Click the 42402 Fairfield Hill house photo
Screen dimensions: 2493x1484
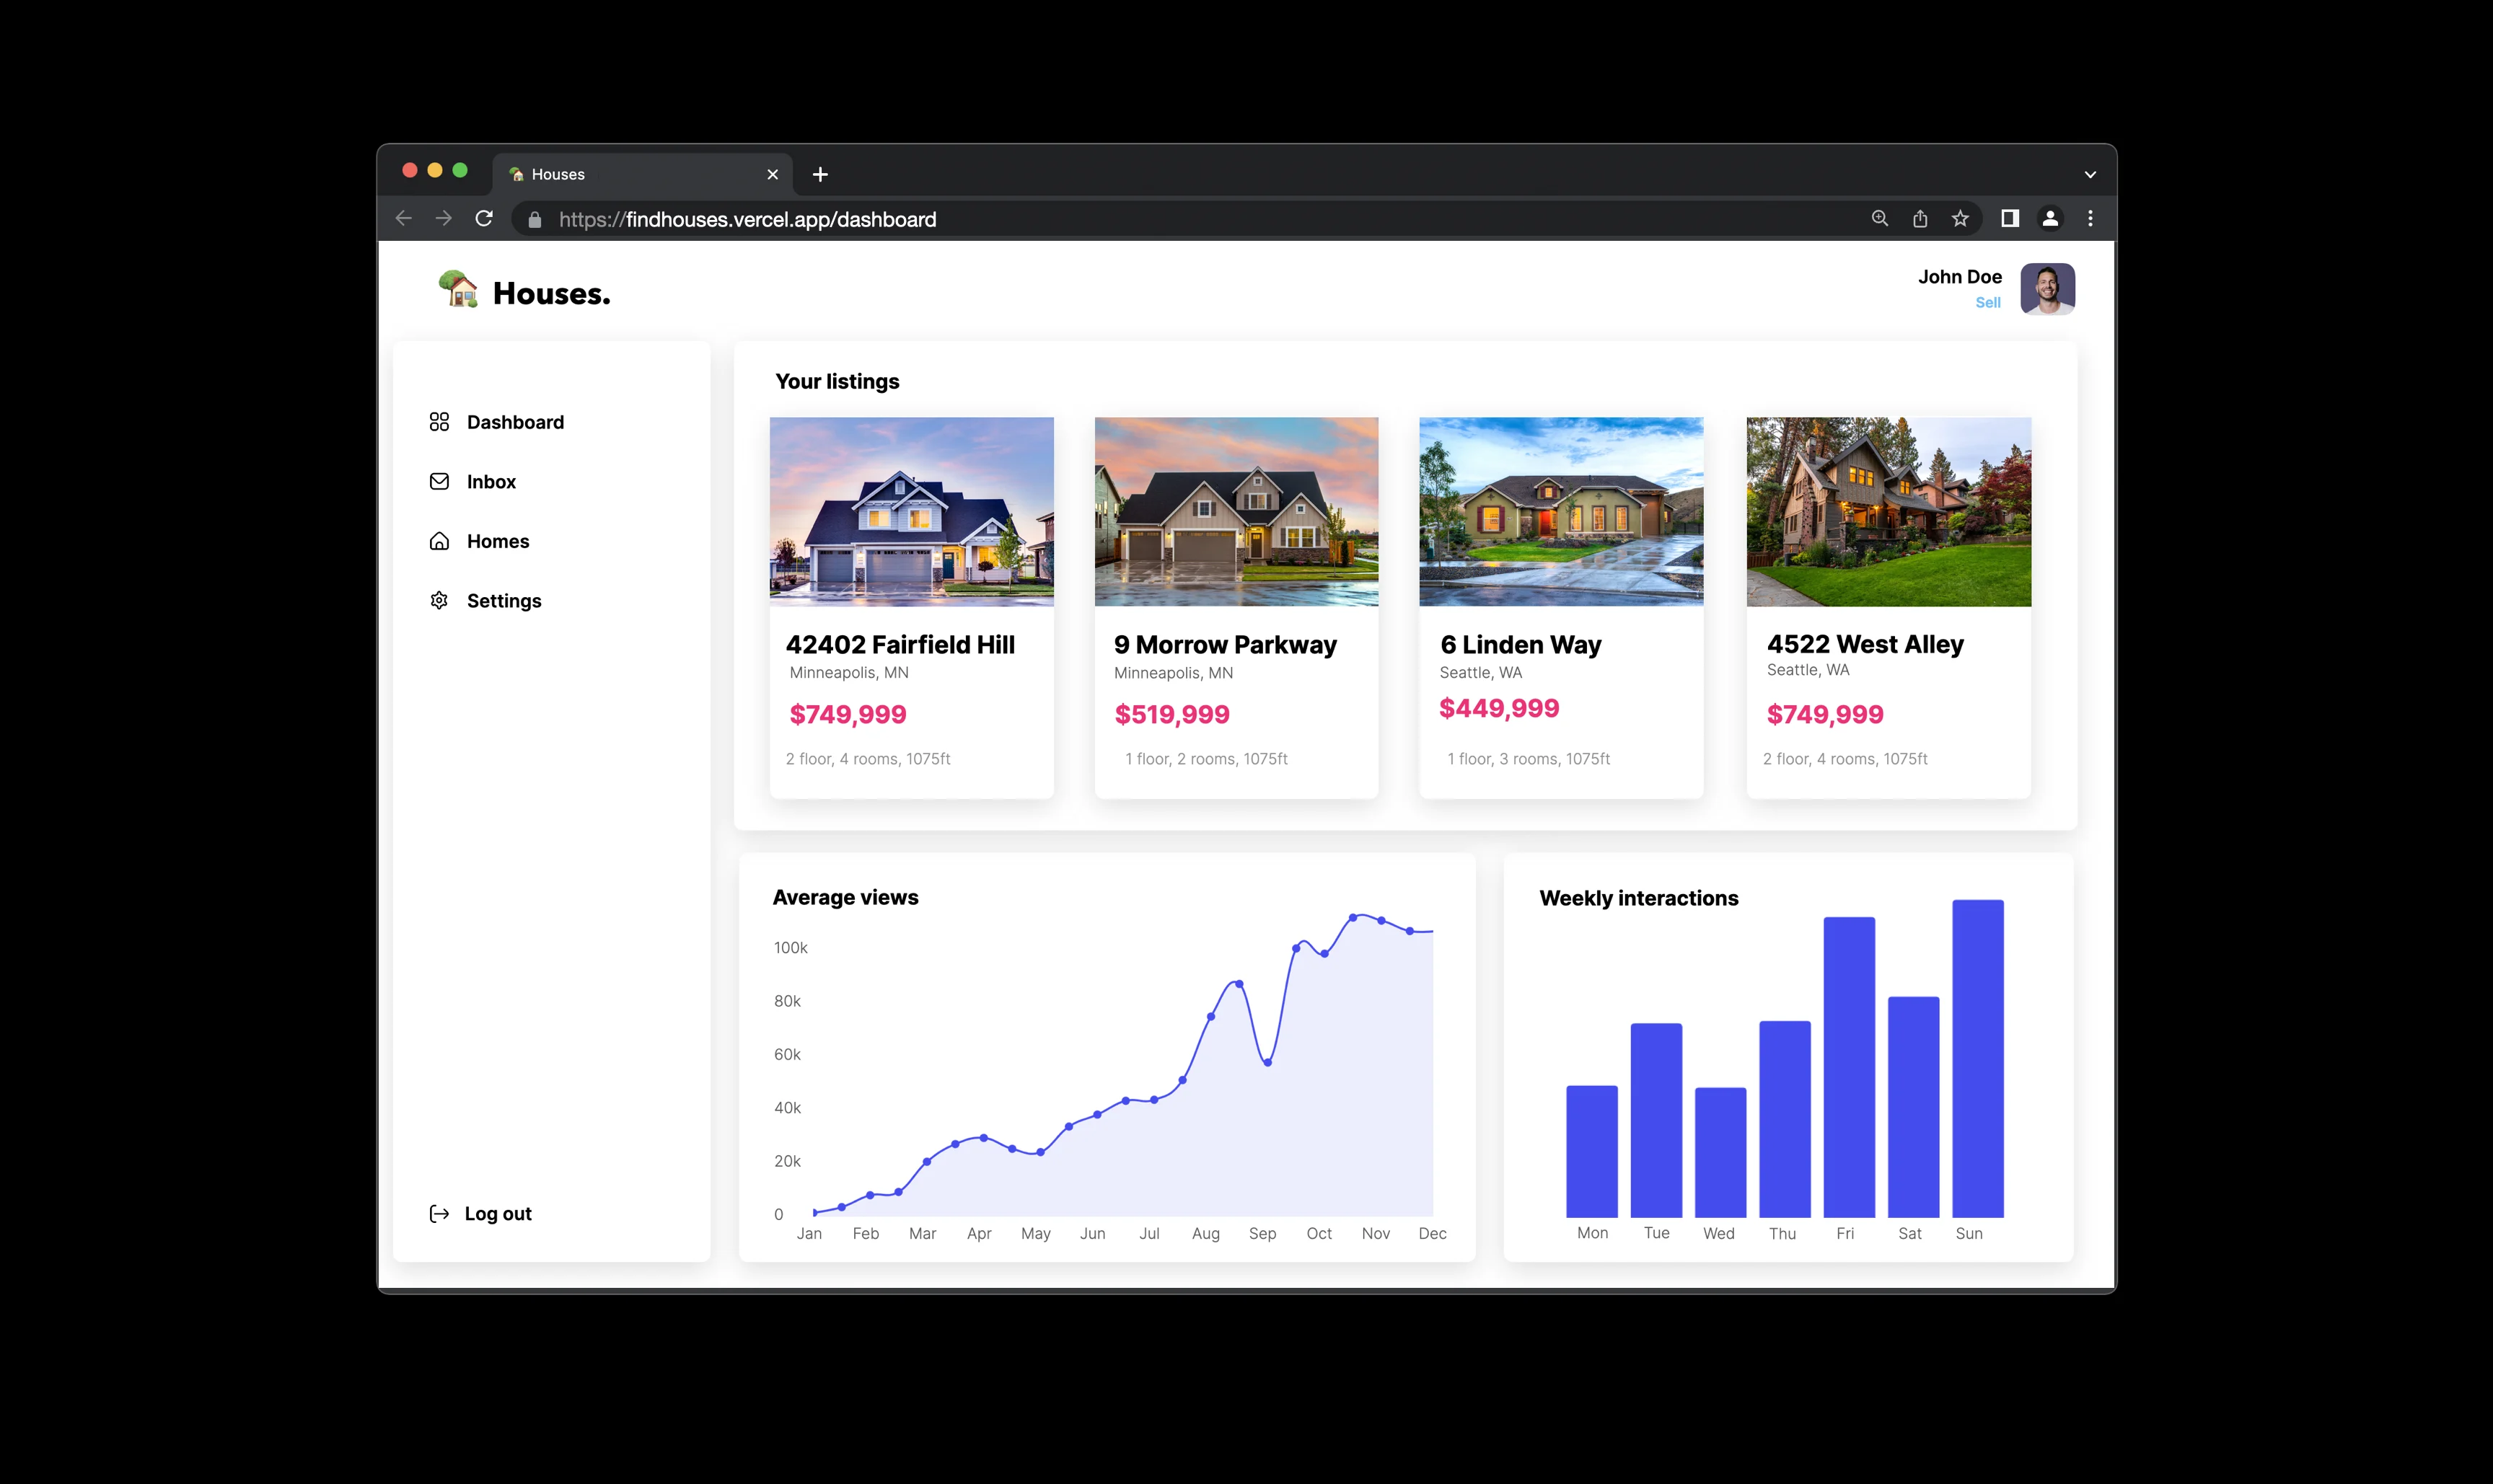click(911, 511)
